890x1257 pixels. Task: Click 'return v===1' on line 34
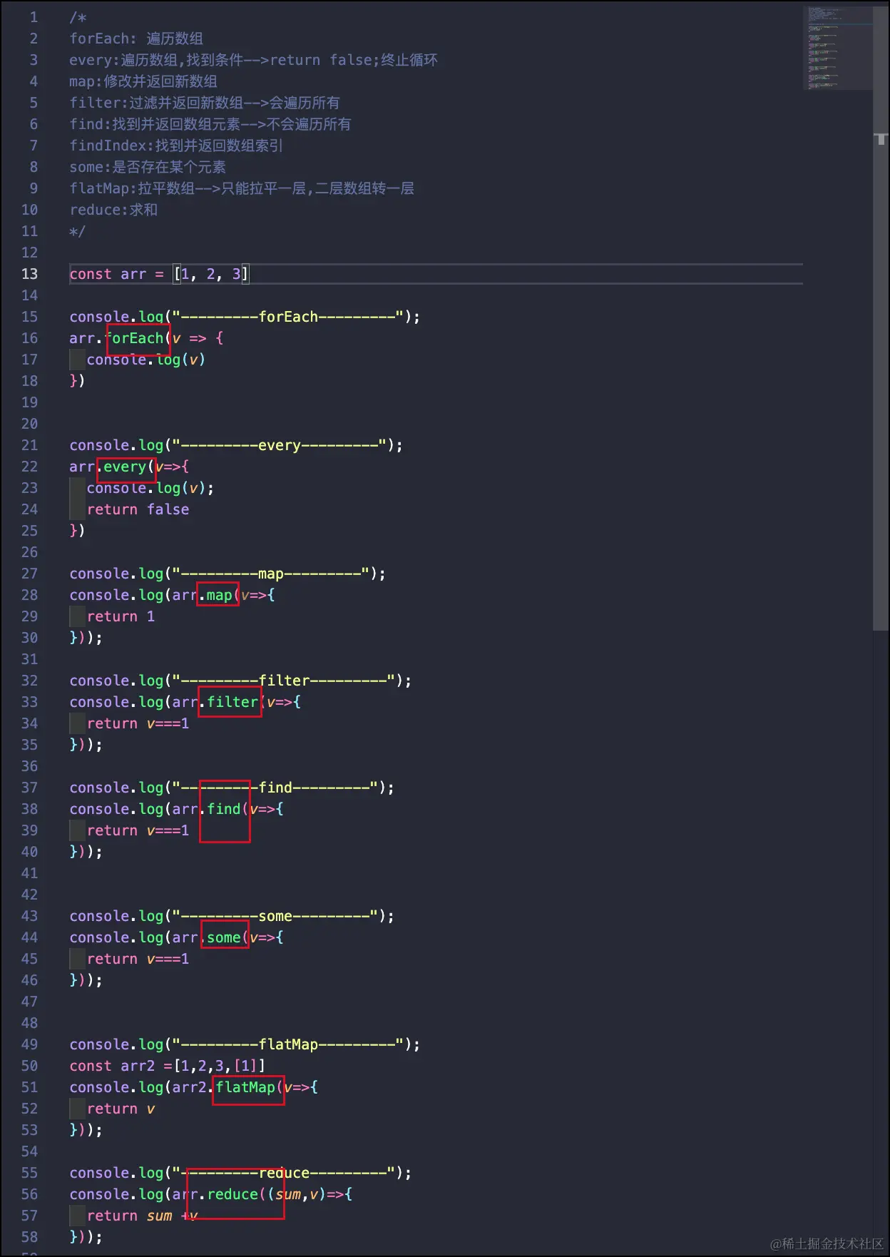point(138,723)
